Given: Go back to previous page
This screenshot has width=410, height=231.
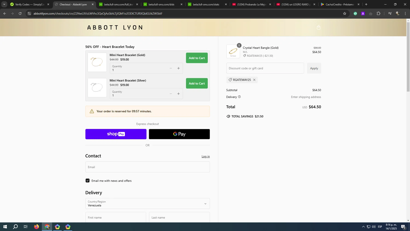Looking at the screenshot, I should [5, 13].
